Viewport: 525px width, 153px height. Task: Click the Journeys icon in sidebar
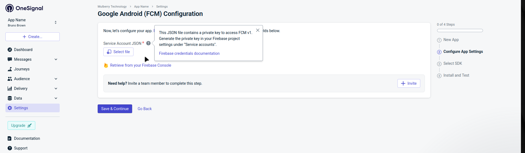[10, 69]
